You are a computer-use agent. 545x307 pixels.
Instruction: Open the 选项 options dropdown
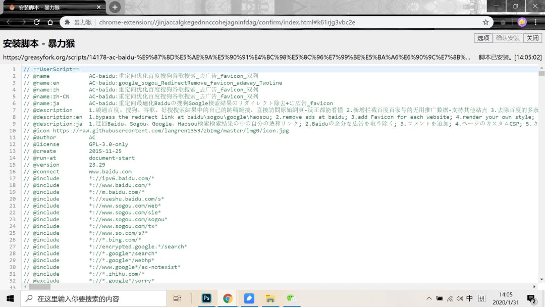pos(483,38)
